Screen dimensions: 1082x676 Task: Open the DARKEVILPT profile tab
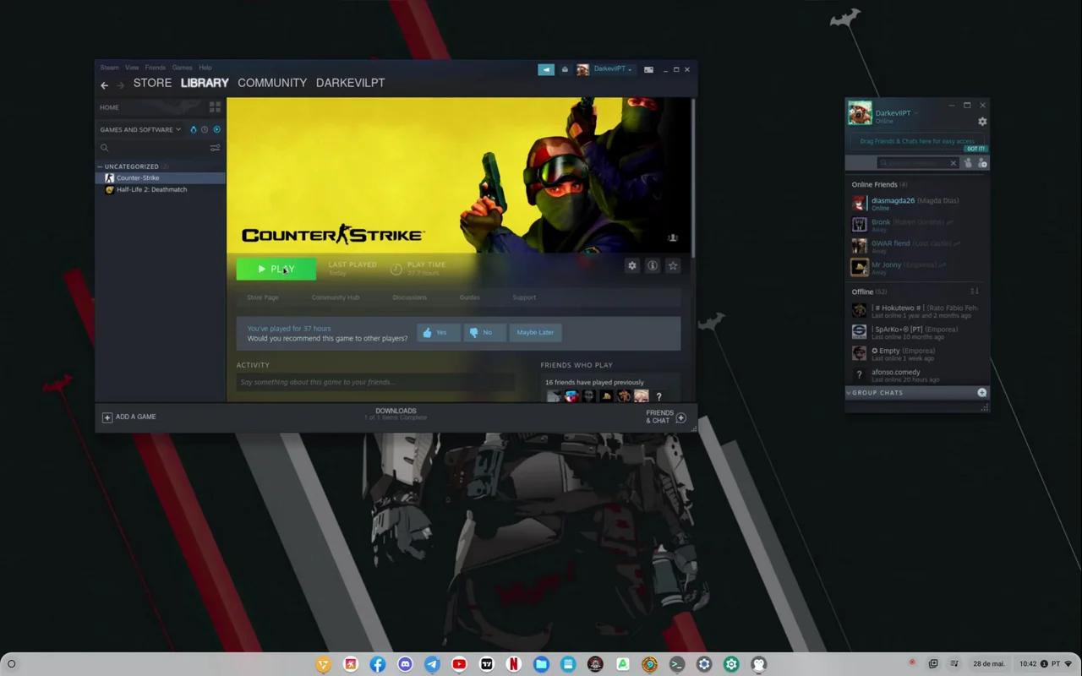coord(350,83)
